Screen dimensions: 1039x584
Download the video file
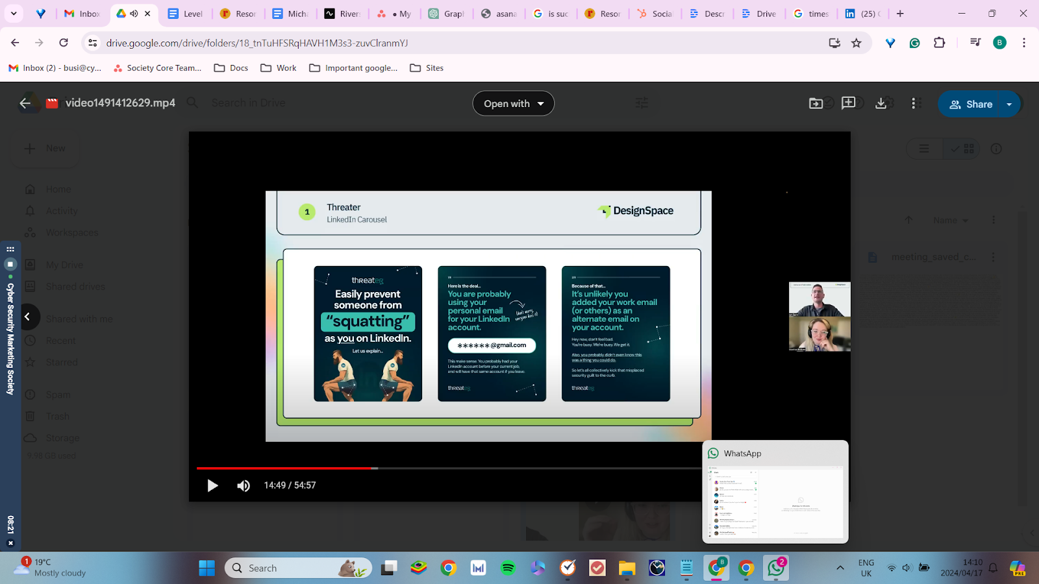(x=881, y=103)
